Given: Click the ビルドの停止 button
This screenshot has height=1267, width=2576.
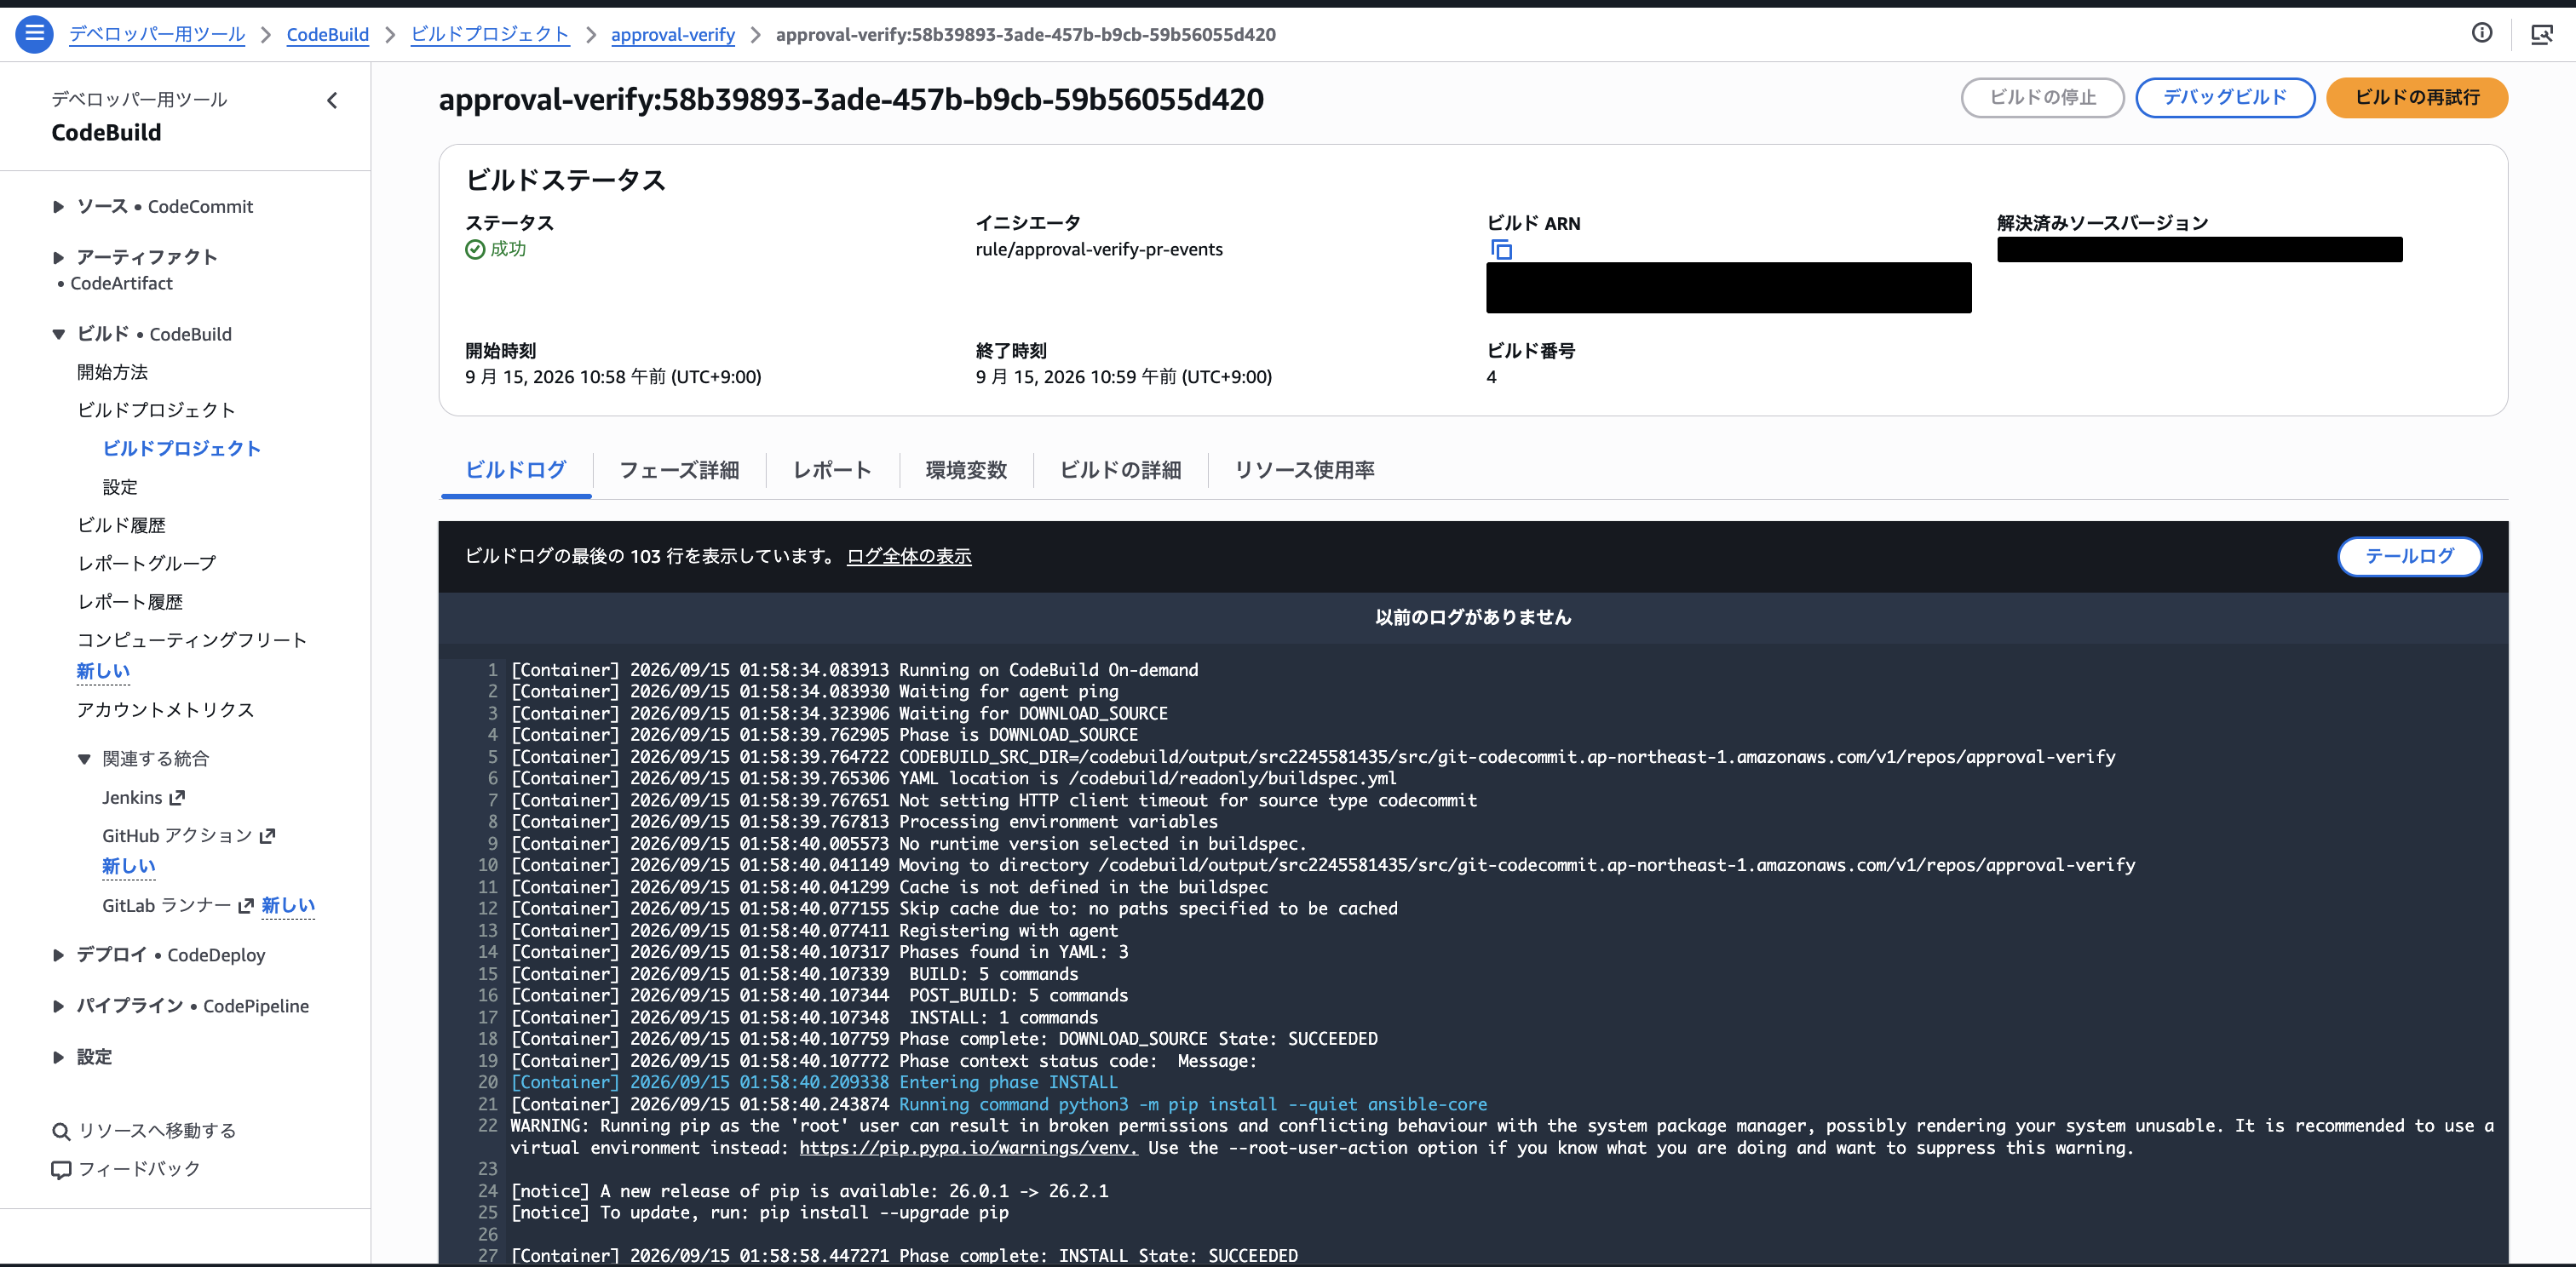Looking at the screenshot, I should pyautogui.click(x=2042, y=98).
